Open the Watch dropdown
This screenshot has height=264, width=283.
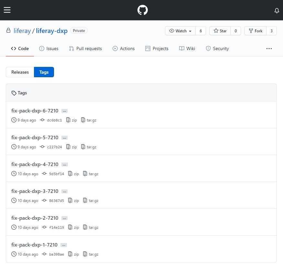tap(180, 31)
